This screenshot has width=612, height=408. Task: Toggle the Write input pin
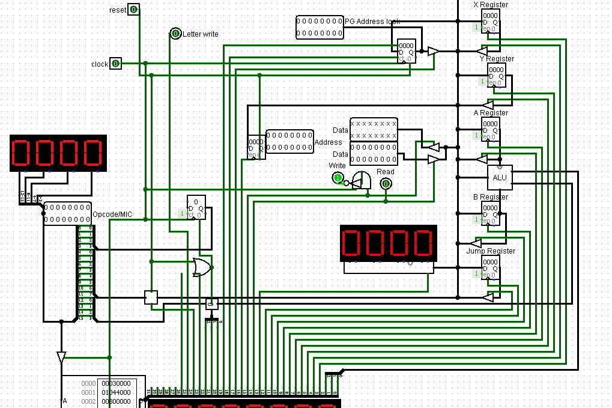[x=338, y=177]
